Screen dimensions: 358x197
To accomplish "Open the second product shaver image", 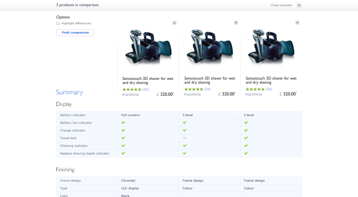I will (210, 47).
